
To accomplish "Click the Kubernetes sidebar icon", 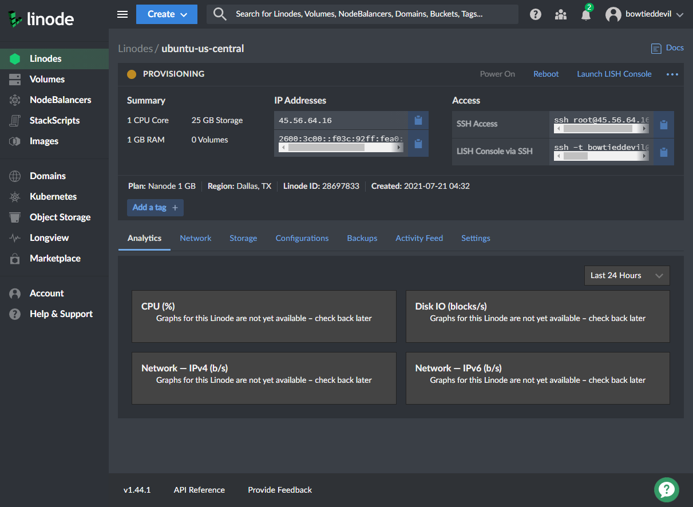I will pos(15,196).
